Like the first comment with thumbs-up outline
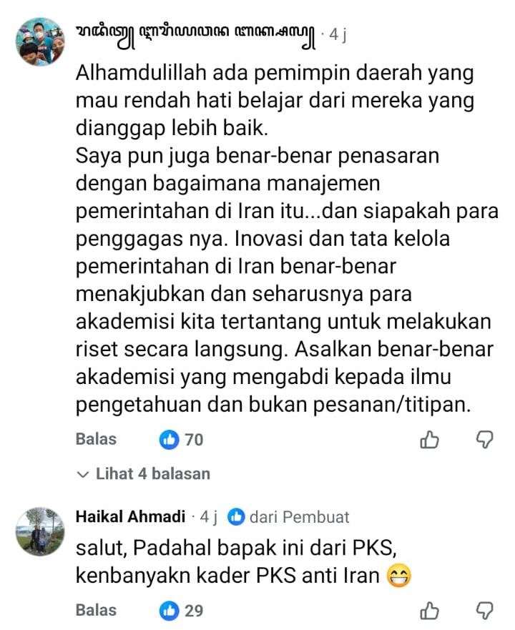 point(429,440)
